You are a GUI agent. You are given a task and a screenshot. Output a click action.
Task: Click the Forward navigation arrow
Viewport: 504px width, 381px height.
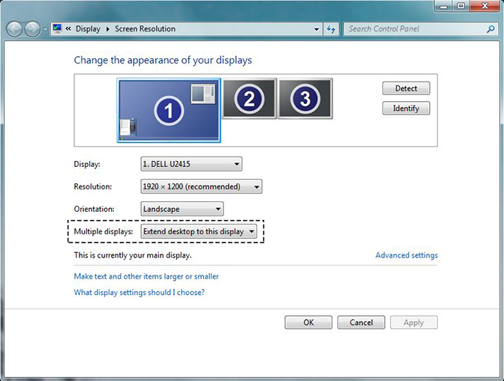click(x=33, y=29)
